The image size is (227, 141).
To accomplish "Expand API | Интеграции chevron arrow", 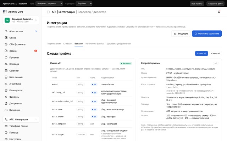I will [x=36, y=119].
